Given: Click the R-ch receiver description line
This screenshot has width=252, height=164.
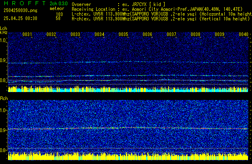Looking at the screenshot, I should pos(161,19).
